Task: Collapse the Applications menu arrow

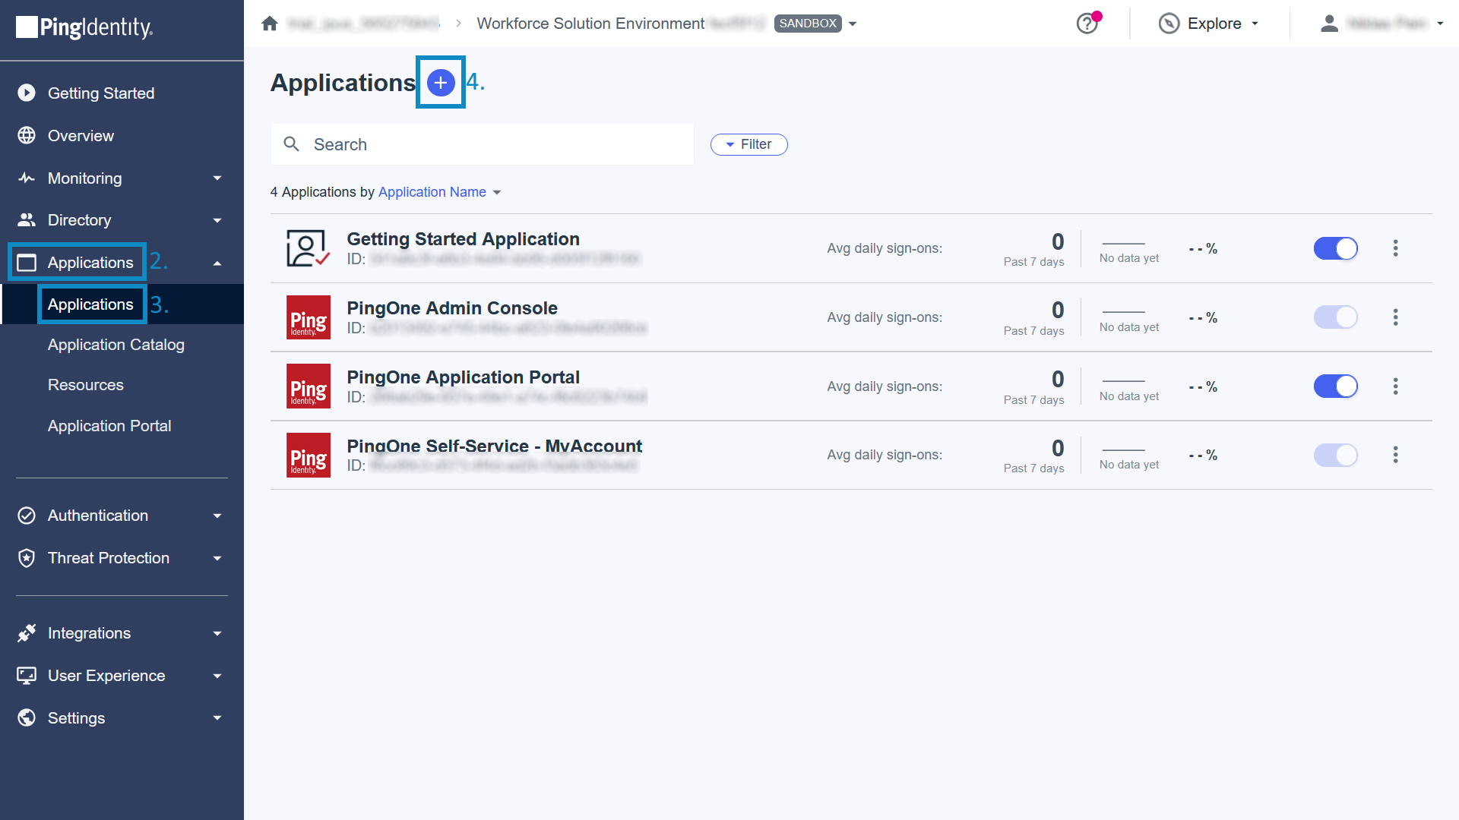Action: pyautogui.click(x=217, y=263)
